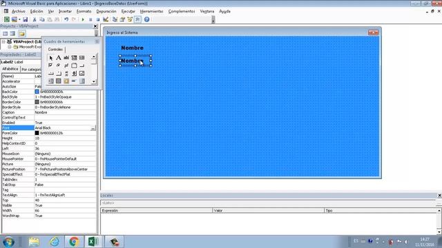Switch to the Por categorías properties tab
442x248 pixels.
pyautogui.click(x=31, y=70)
